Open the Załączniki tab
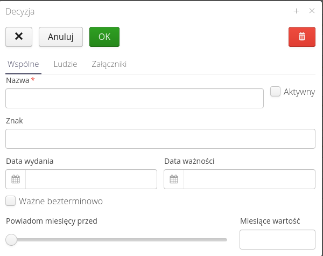Viewport: 323px width, 256px height. point(109,64)
